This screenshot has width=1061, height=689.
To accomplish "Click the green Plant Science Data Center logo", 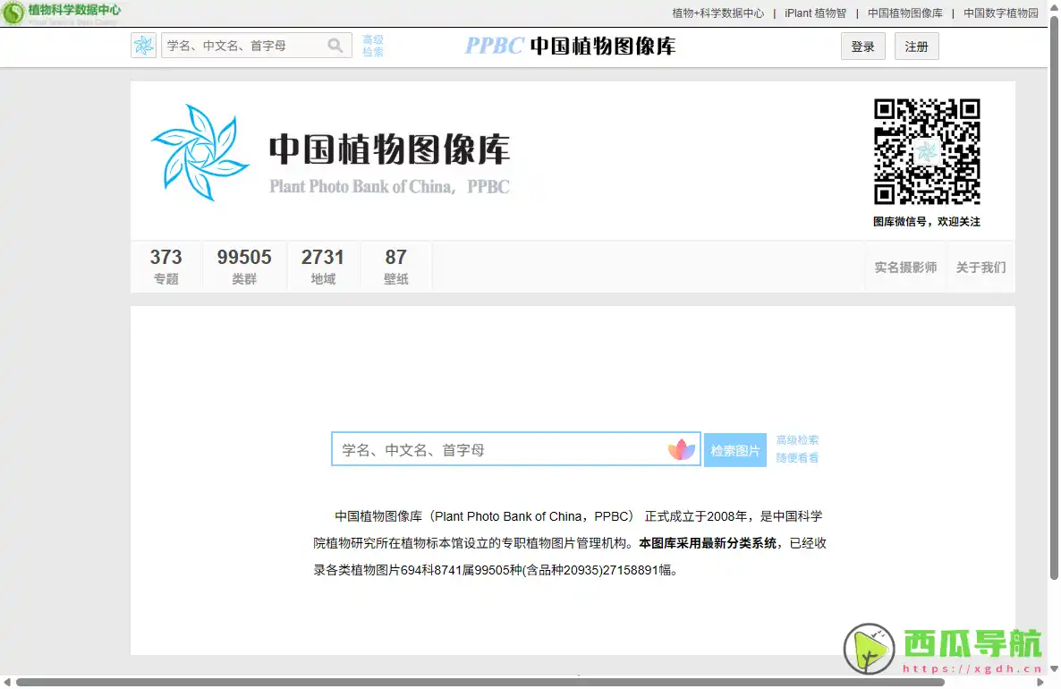I will 61,13.
